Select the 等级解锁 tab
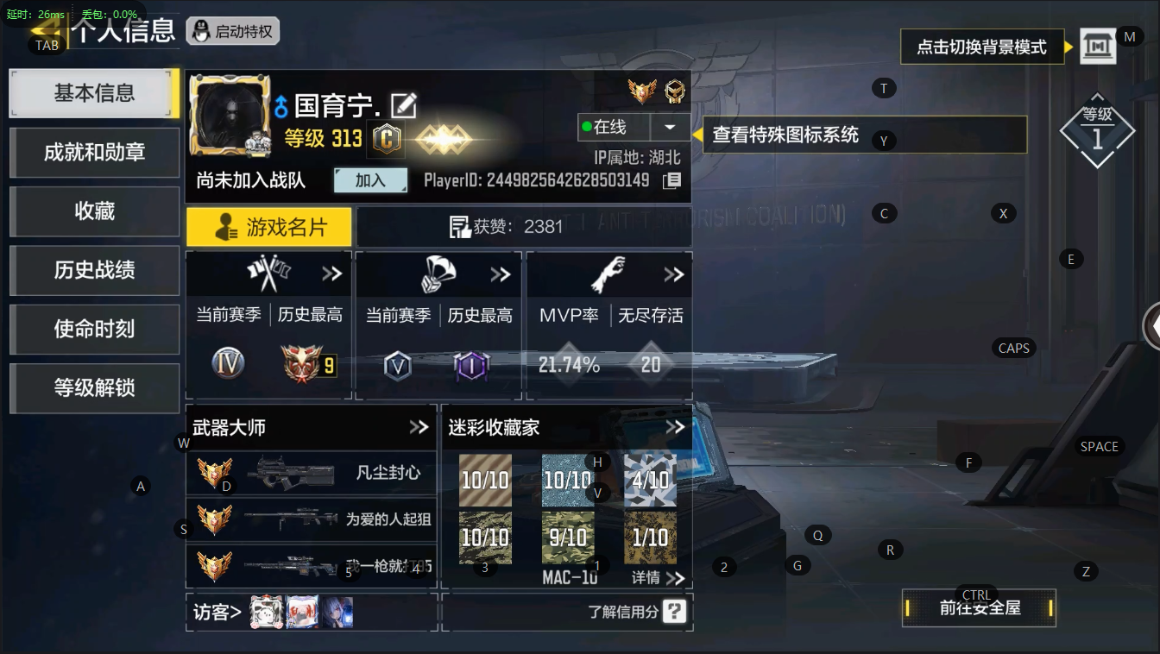This screenshot has height=654, width=1160. coord(95,388)
